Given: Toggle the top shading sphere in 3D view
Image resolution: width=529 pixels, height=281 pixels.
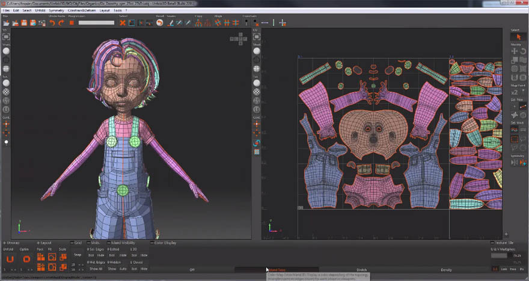Looking at the screenshot, I should pyautogui.click(x=6, y=51).
